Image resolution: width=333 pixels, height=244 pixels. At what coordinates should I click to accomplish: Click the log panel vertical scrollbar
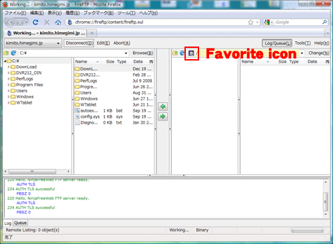click(x=326, y=201)
